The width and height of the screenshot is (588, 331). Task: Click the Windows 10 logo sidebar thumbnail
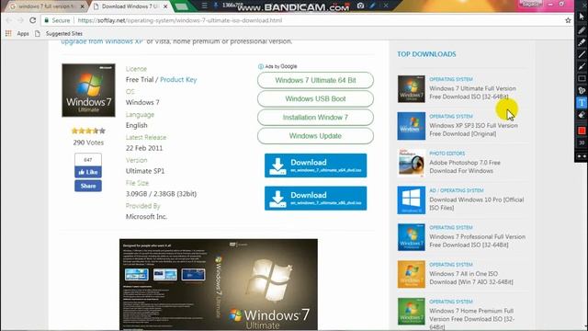coord(412,200)
